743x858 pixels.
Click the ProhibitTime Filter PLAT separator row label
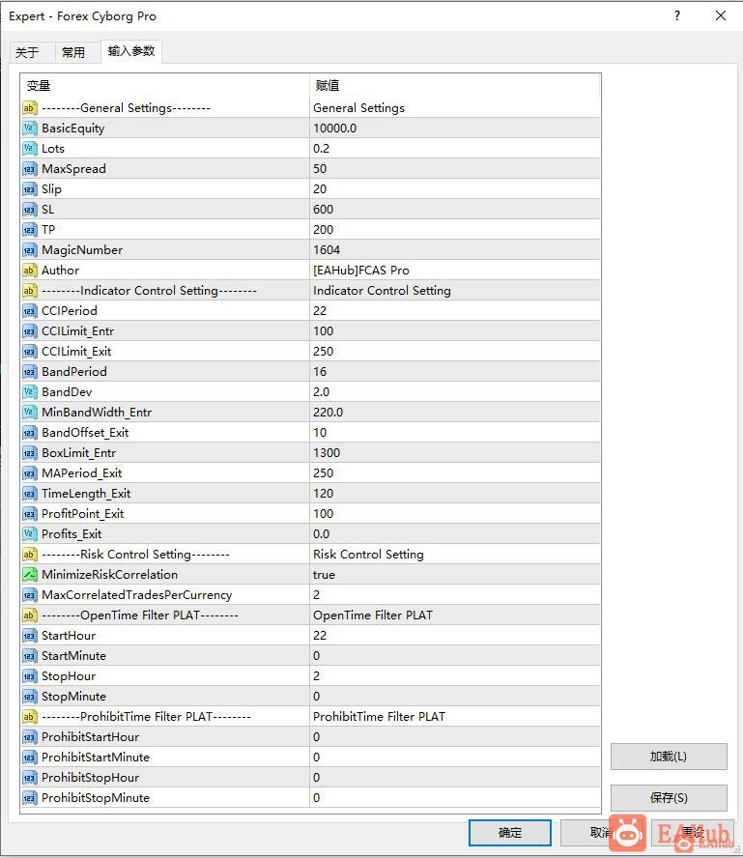[x=146, y=716]
